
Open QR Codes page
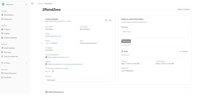click(x=8, y=52)
